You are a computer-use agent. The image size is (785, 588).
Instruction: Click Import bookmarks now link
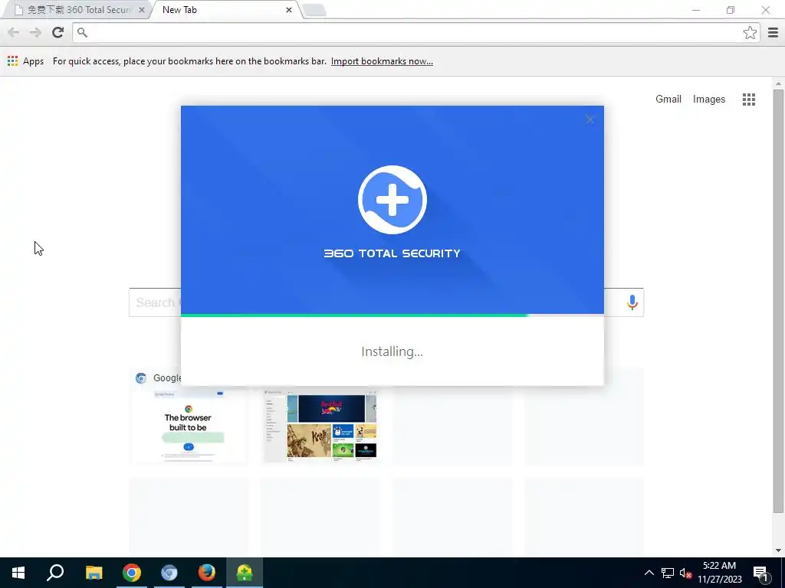click(382, 61)
